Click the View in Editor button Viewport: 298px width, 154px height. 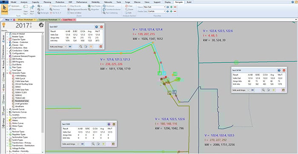[x=74, y=13]
